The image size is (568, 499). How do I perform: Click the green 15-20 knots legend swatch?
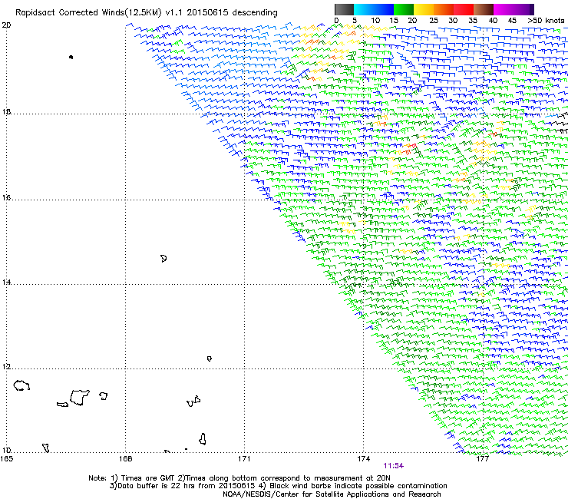click(404, 9)
